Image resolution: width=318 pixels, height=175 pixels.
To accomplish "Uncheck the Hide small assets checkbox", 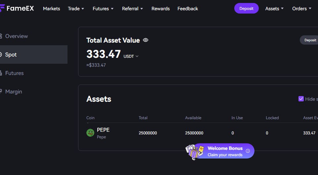I will pos(301,99).
